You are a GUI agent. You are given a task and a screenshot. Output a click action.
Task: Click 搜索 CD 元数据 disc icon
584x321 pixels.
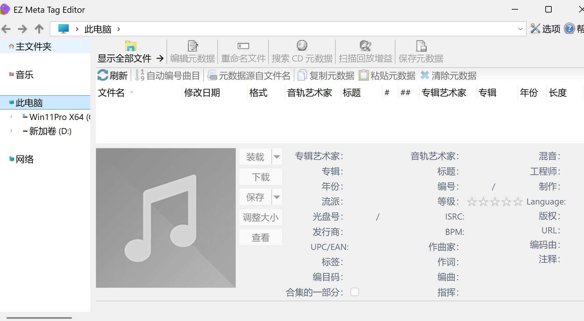tap(302, 46)
